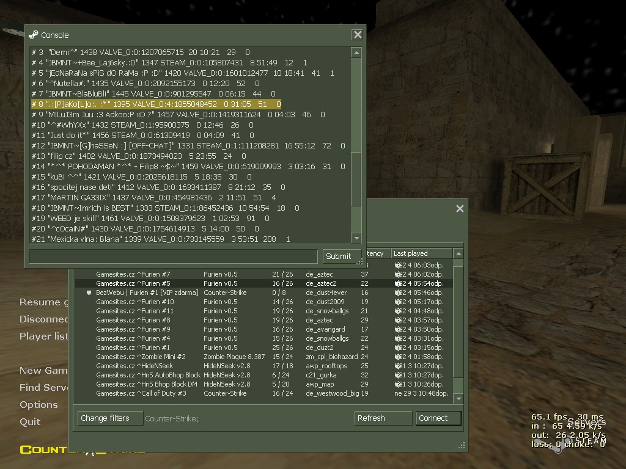Select Options in the main menu

[39, 404]
